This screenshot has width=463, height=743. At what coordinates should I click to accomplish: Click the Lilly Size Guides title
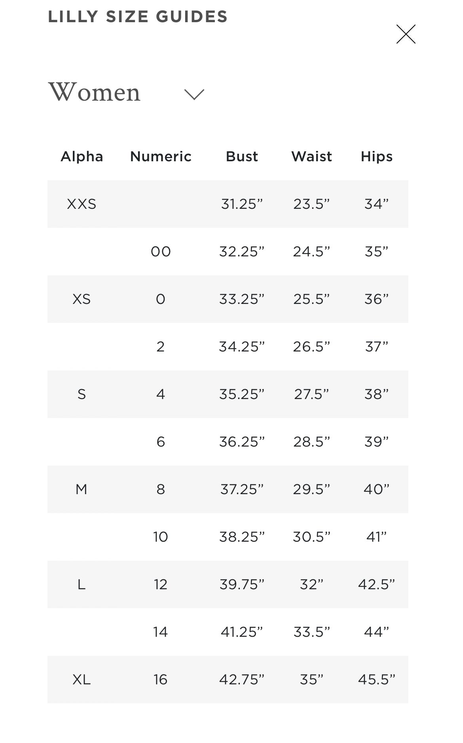(x=138, y=17)
